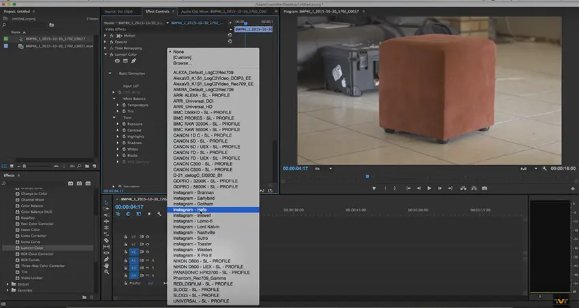
Task: Open the Fit zoom level dropdown
Action: [324, 169]
